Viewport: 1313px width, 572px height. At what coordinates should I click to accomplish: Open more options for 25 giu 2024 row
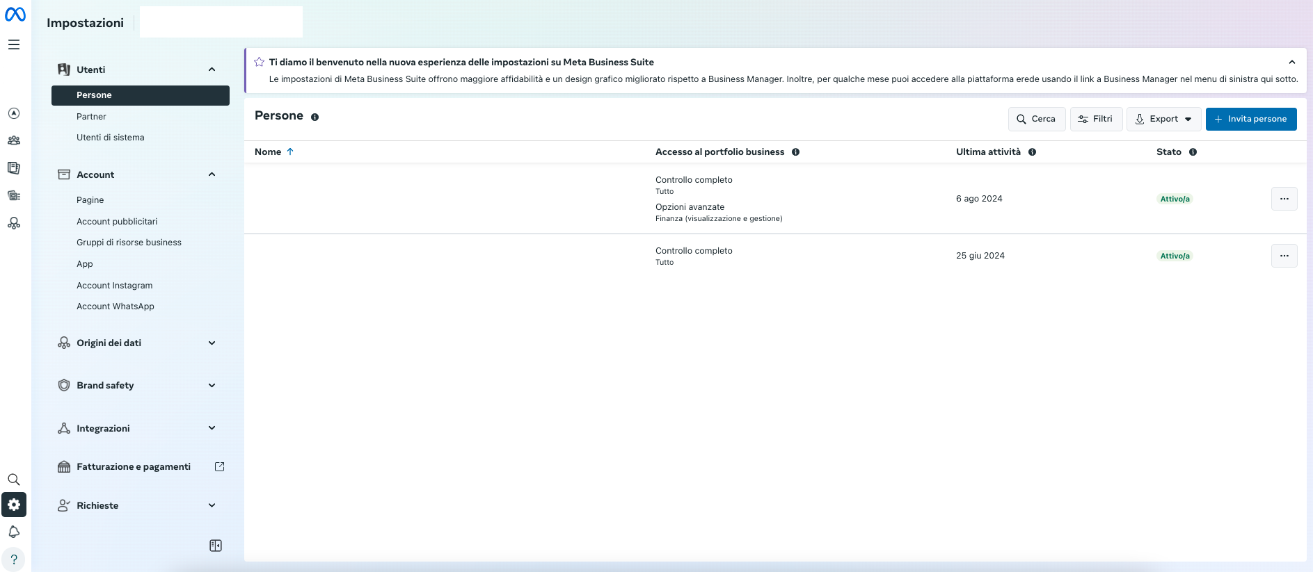coord(1284,256)
